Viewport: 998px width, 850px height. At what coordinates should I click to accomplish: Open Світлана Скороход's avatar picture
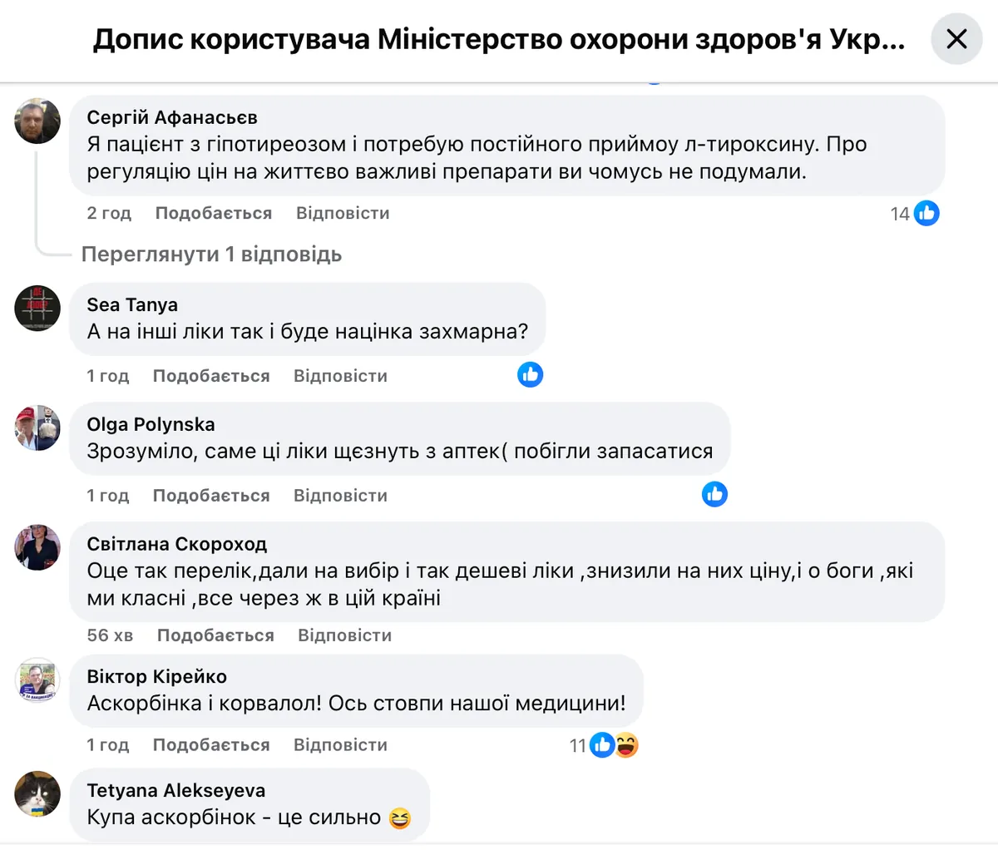[x=37, y=547]
